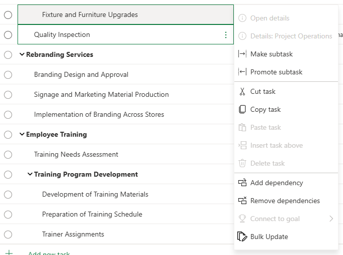The height and width of the screenshot is (255, 343).
Task: Click the Paste task clipboard icon
Action: tap(242, 128)
